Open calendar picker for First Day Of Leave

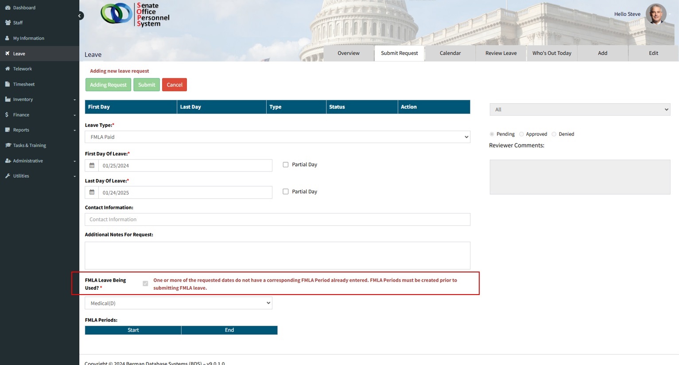click(92, 166)
